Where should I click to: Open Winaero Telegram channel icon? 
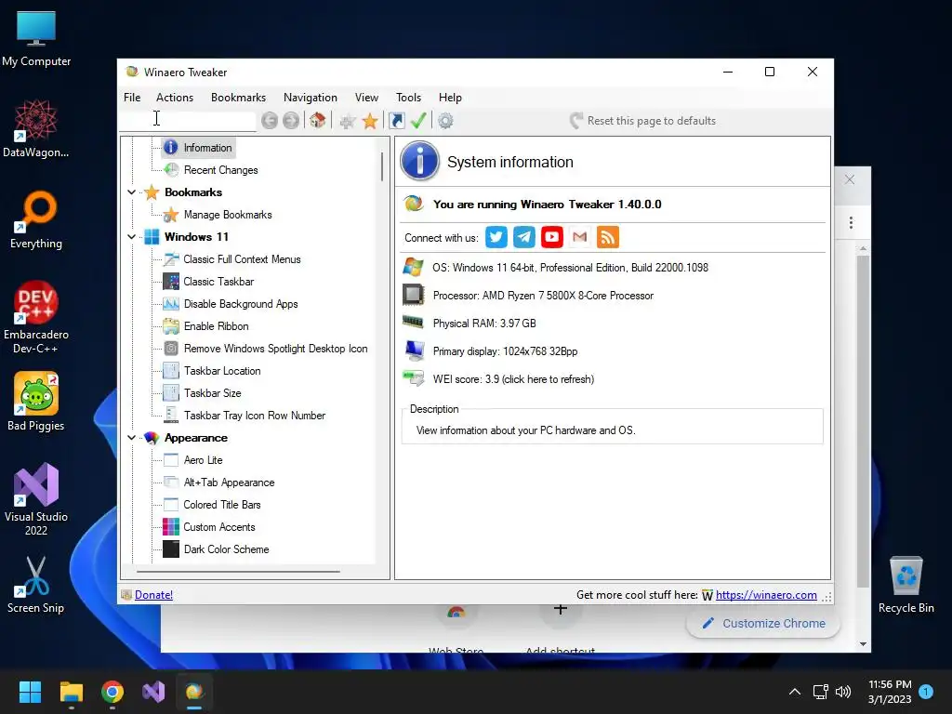click(x=524, y=237)
